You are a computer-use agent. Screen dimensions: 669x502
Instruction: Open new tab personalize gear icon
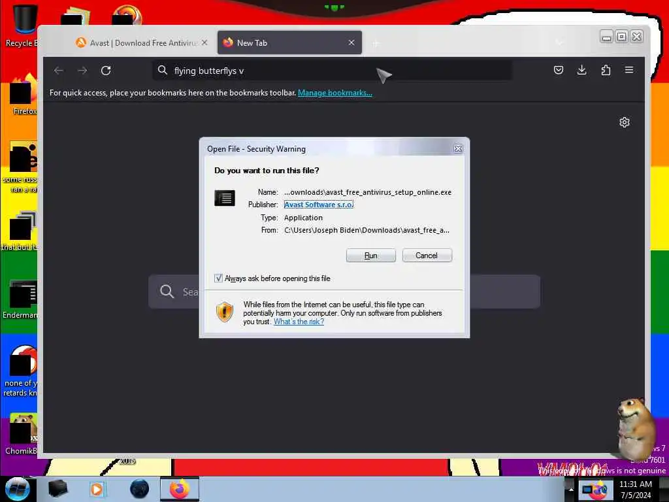624,122
